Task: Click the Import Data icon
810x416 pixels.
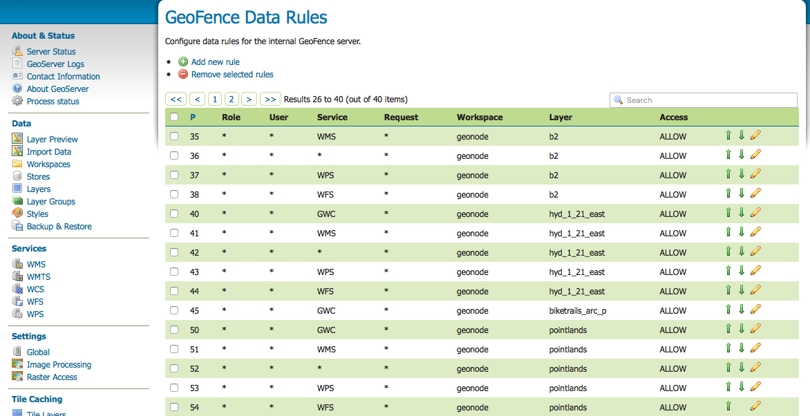Action: [17, 151]
